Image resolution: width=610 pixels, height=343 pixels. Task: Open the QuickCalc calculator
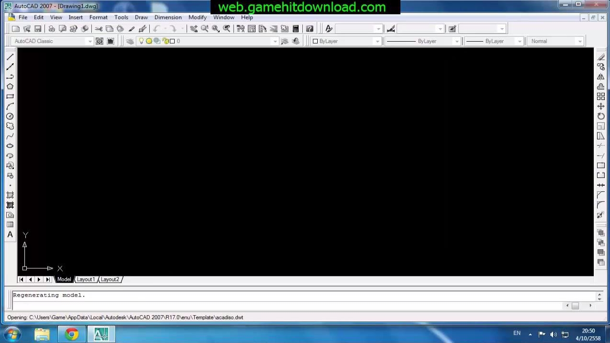pyautogui.click(x=296, y=29)
